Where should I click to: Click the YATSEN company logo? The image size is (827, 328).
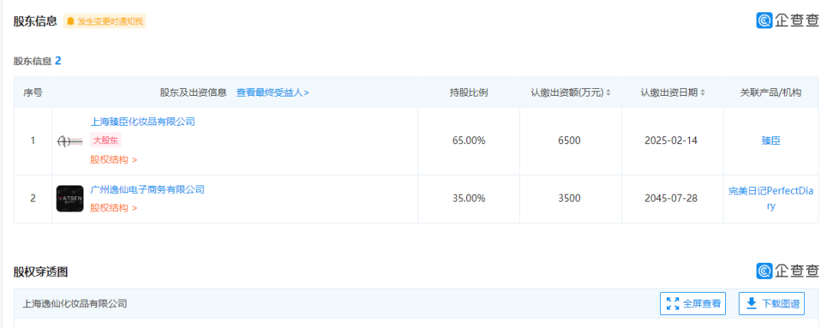[x=70, y=198]
